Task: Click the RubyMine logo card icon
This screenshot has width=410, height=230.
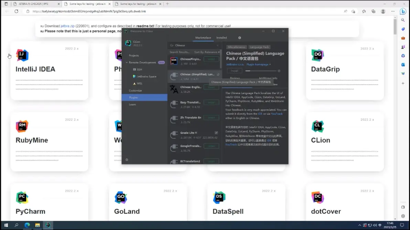Action: coord(22,126)
